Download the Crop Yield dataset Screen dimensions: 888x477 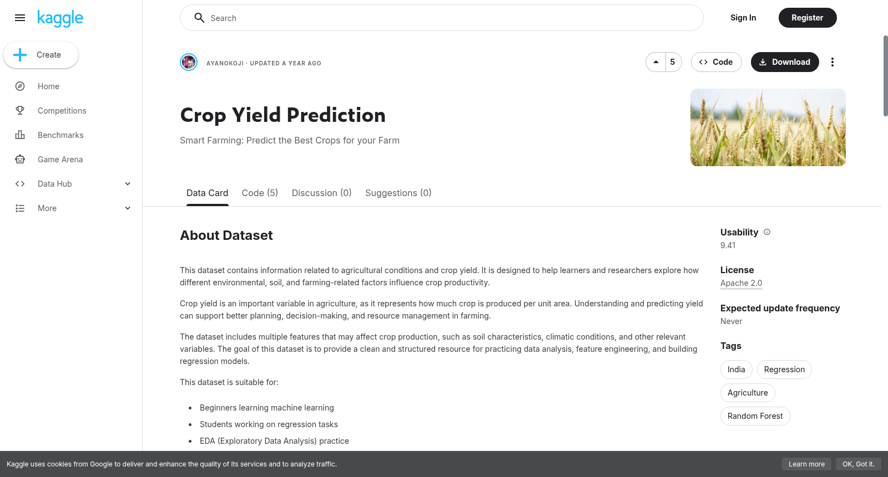coord(785,62)
